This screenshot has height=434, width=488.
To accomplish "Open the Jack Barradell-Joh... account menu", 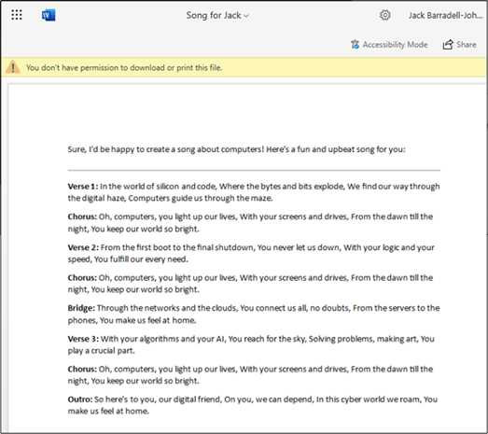I will coord(445,15).
